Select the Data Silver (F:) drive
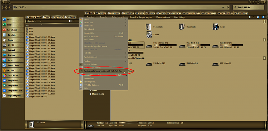 [x=228, y=45]
